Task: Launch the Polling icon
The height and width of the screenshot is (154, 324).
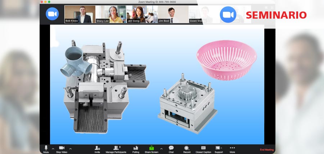Action: click(136, 148)
